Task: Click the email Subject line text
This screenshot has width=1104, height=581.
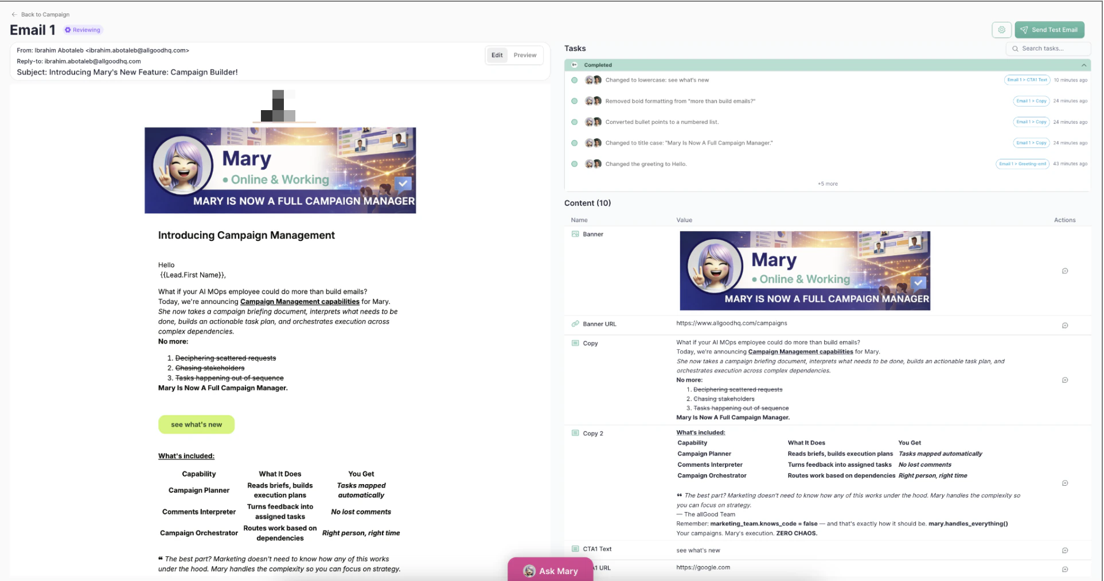Action: click(127, 72)
